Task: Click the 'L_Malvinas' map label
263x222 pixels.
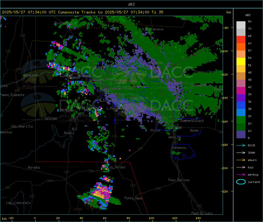Action: click(115, 108)
